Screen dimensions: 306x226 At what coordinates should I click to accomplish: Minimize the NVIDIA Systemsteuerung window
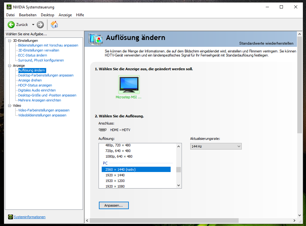pyautogui.click(x=267, y=7)
